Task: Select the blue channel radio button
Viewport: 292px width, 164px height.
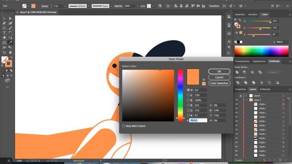Action: 188,115
